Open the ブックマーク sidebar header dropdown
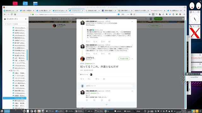The height and width of the screenshot is (113, 202). (12, 19)
